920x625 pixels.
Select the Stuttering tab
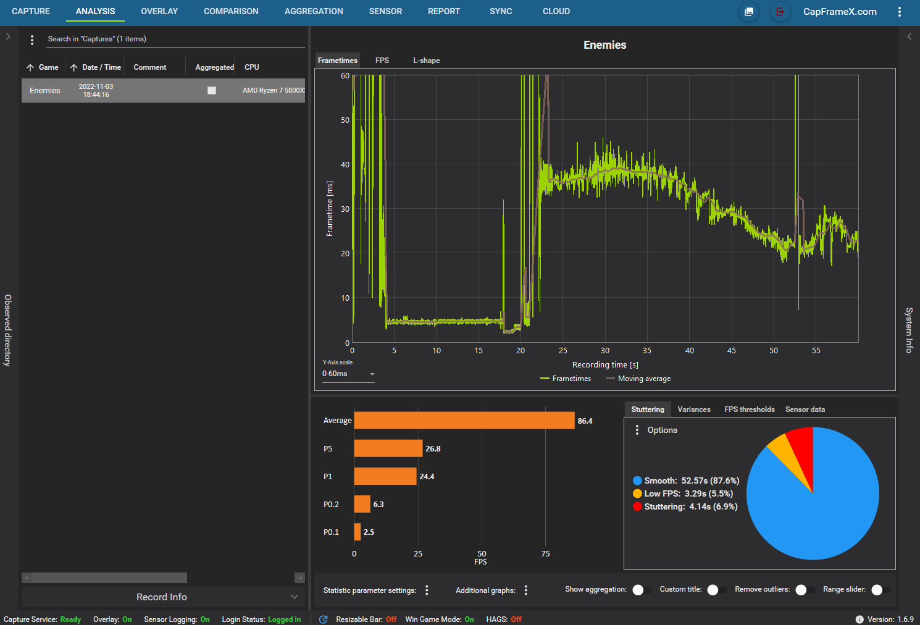point(648,409)
